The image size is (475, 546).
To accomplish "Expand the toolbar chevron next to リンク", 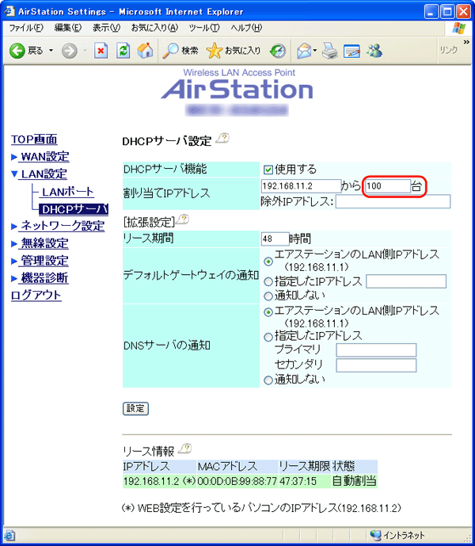I will coord(466,42).
